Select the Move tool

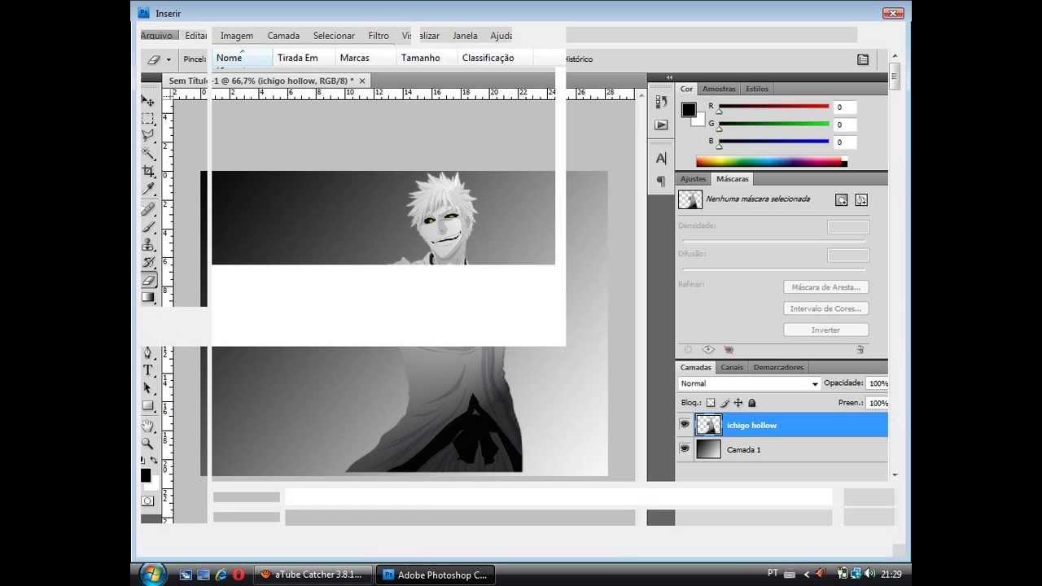tap(148, 101)
